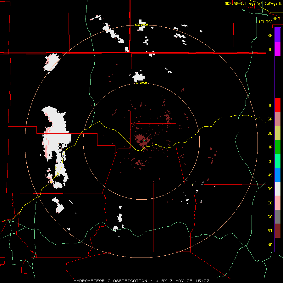Viewport: 283px width, 283px height.
Task: Click the white DS legend swatch
Action: click(278, 189)
